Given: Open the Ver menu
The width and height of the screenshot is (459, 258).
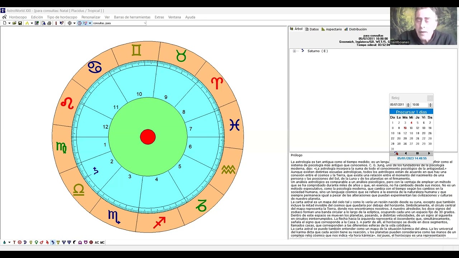Looking at the screenshot, I should [107, 17].
